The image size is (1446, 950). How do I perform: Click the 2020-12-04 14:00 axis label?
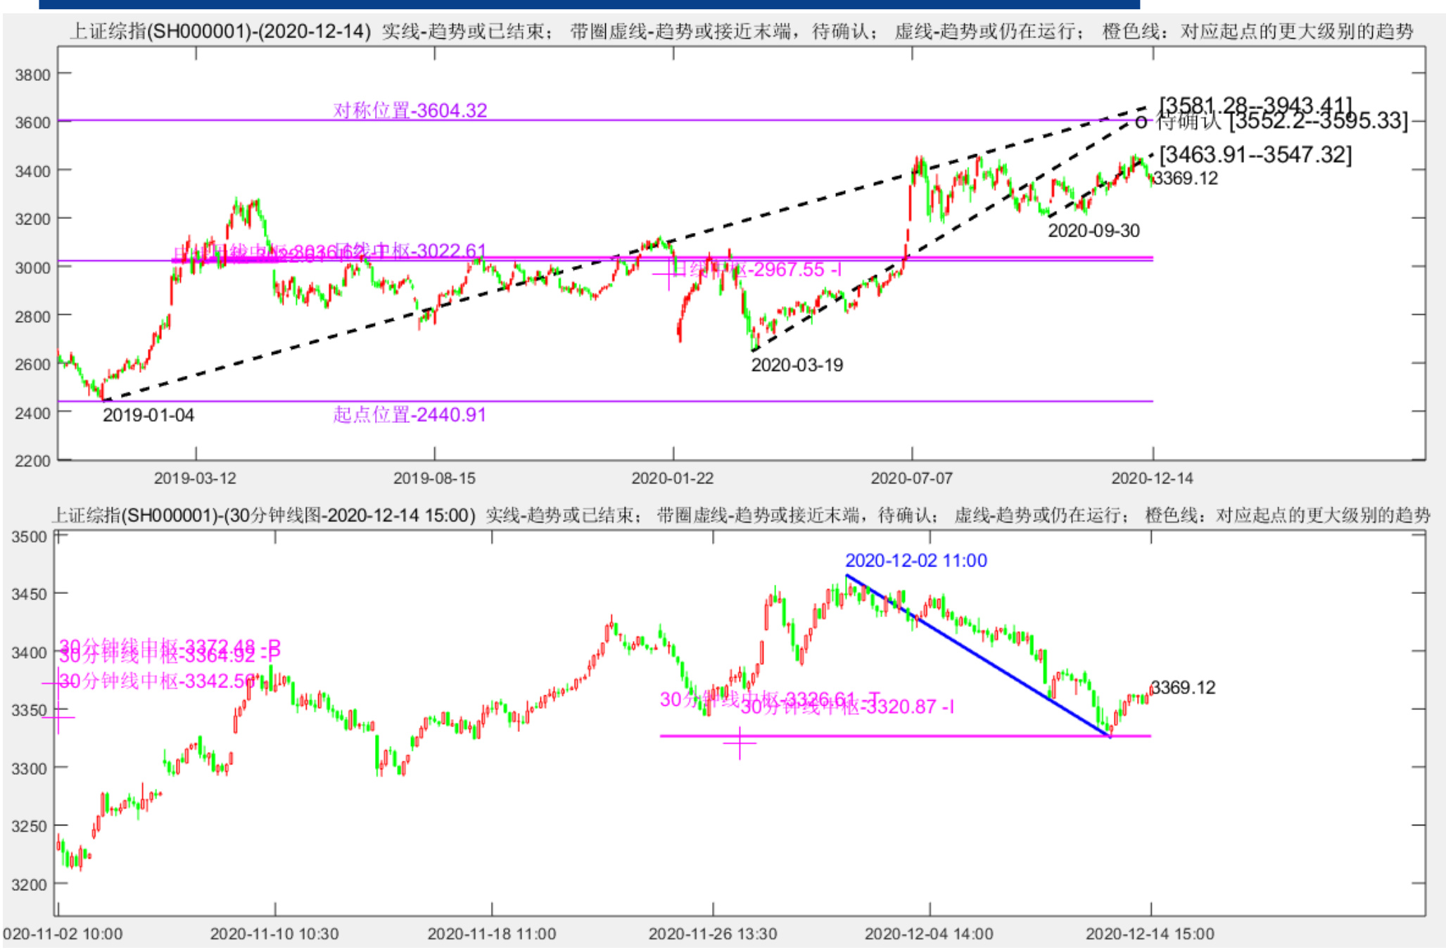(x=929, y=934)
